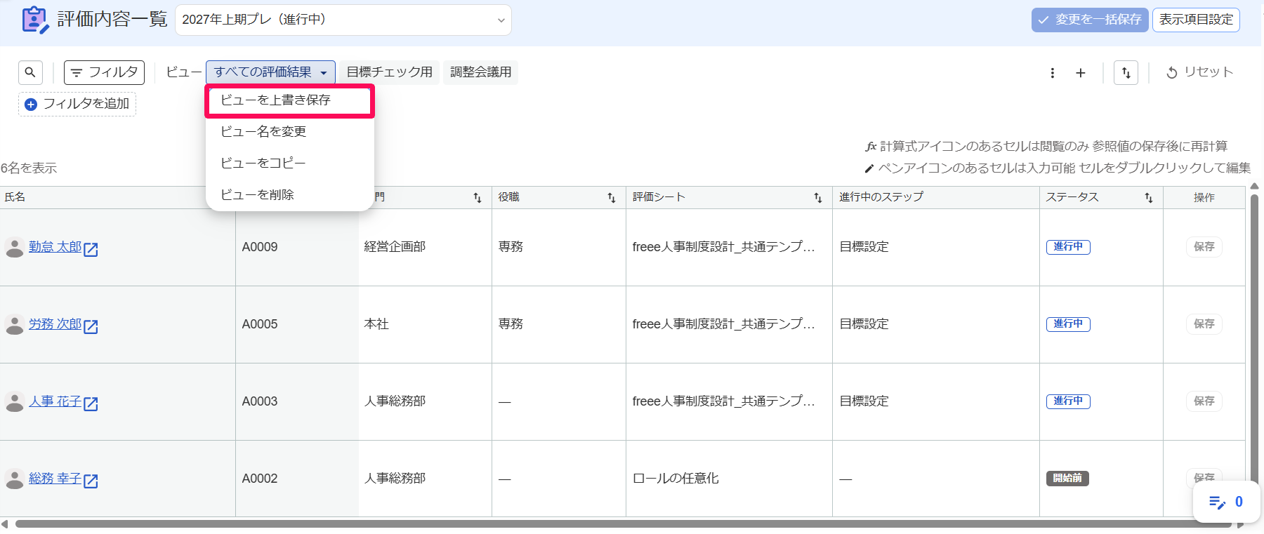Switch to 目標チェック用 view tab

pos(390,72)
